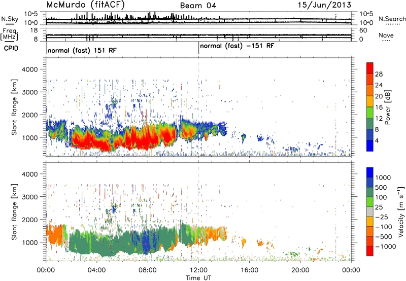
Task: Click the '2000' tick on velocity panel
Action: pos(30,220)
